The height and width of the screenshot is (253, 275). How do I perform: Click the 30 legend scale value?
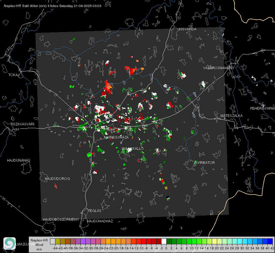(242, 248)
